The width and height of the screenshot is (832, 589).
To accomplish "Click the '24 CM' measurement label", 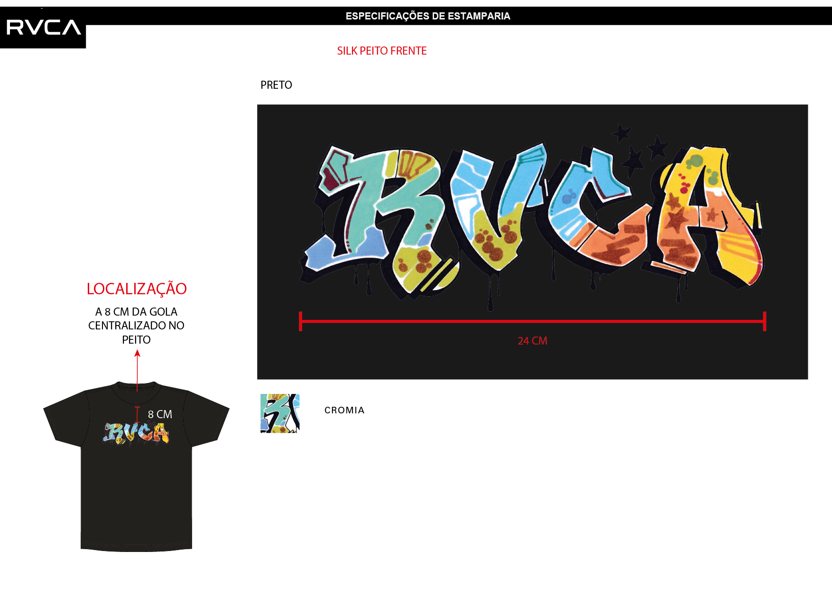I will click(x=532, y=341).
